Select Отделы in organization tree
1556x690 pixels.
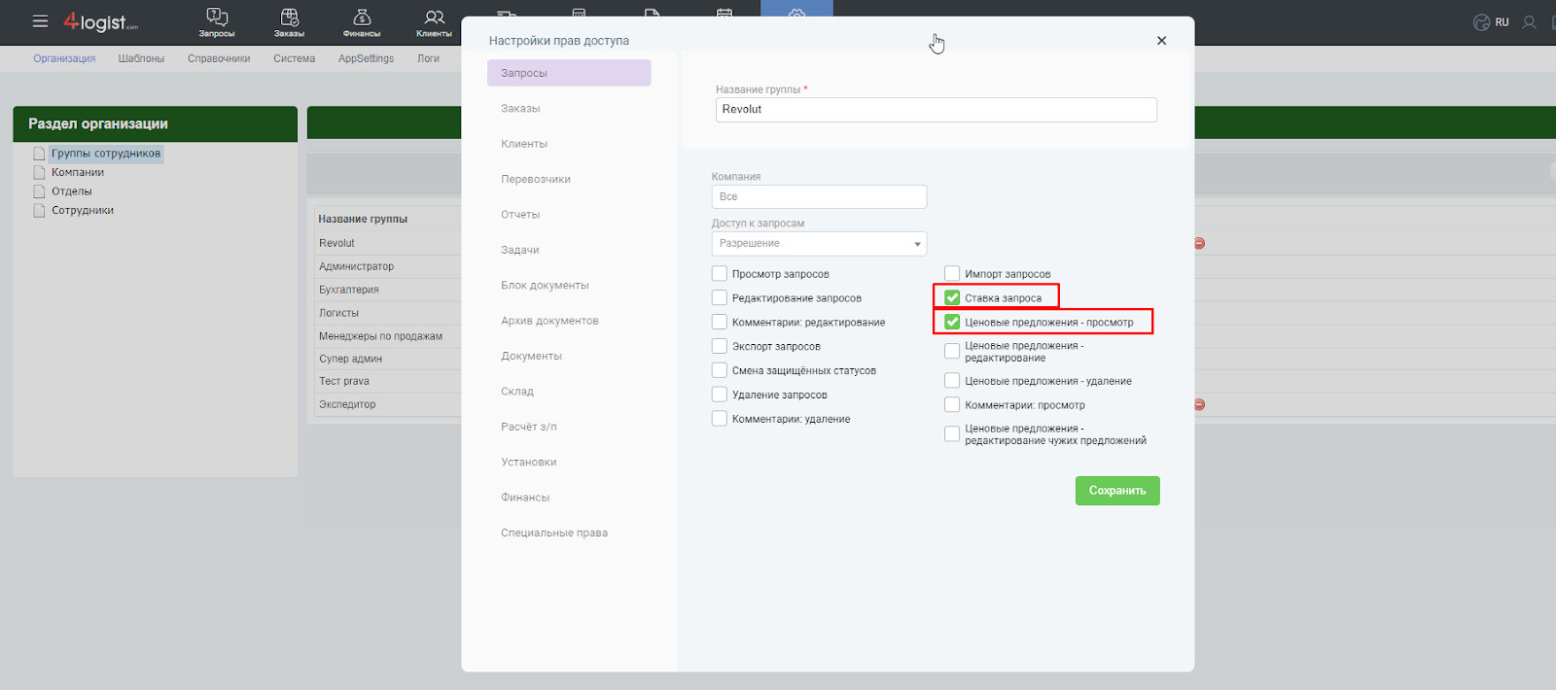point(72,191)
